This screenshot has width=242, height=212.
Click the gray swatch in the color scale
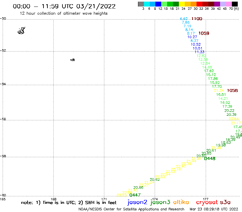[x=141, y=4]
